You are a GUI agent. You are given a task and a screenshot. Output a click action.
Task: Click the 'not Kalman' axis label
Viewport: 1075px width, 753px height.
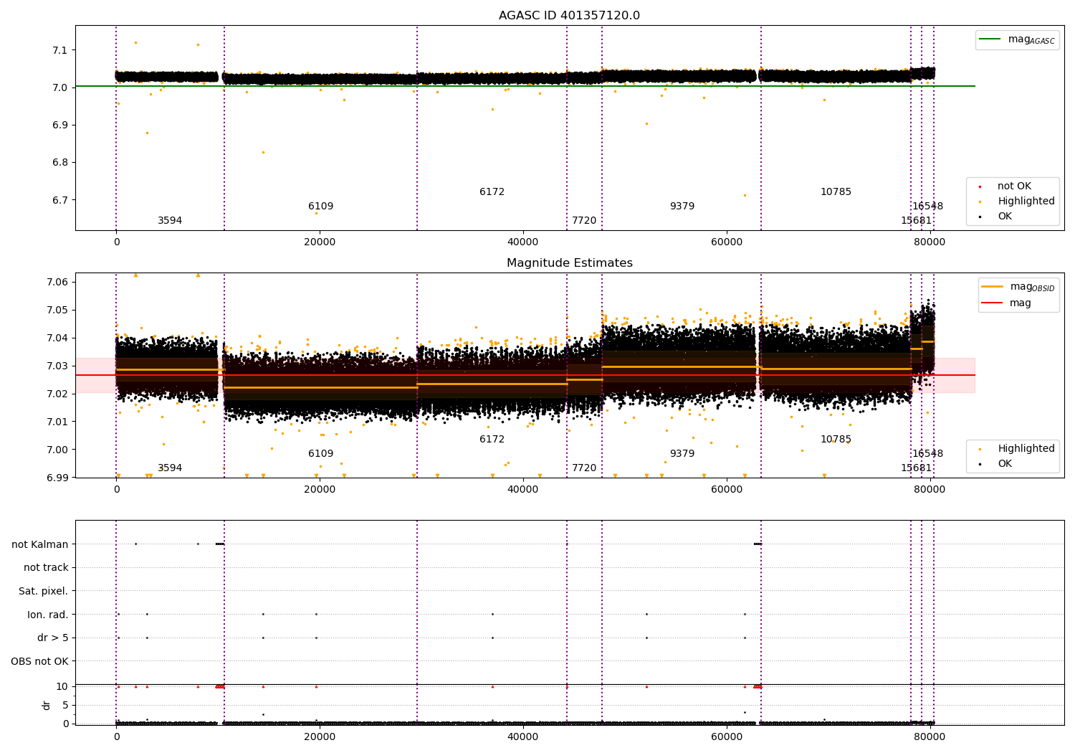click(39, 544)
